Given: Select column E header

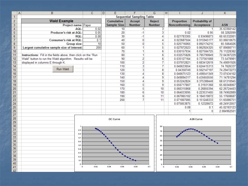Looking at the screenshot, I should [x=115, y=13].
